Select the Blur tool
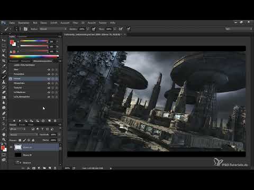The height and width of the screenshot is (190, 254). click(4, 102)
